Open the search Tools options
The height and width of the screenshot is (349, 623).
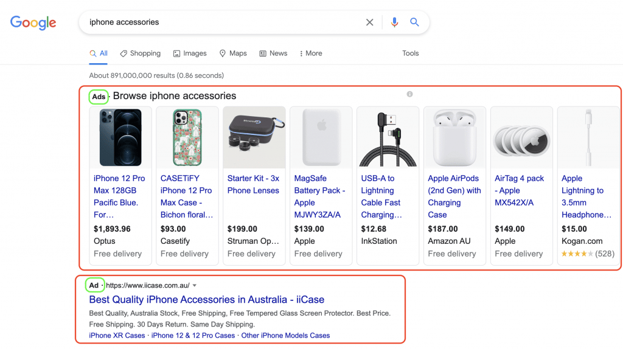click(x=410, y=54)
